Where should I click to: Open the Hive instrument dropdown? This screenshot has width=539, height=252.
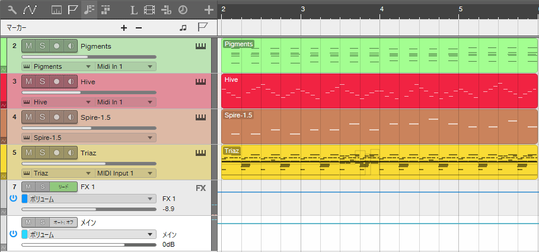[x=63, y=102]
